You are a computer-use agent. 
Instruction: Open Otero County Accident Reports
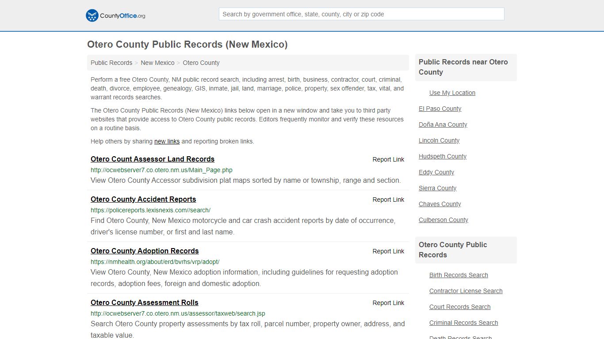(x=143, y=200)
